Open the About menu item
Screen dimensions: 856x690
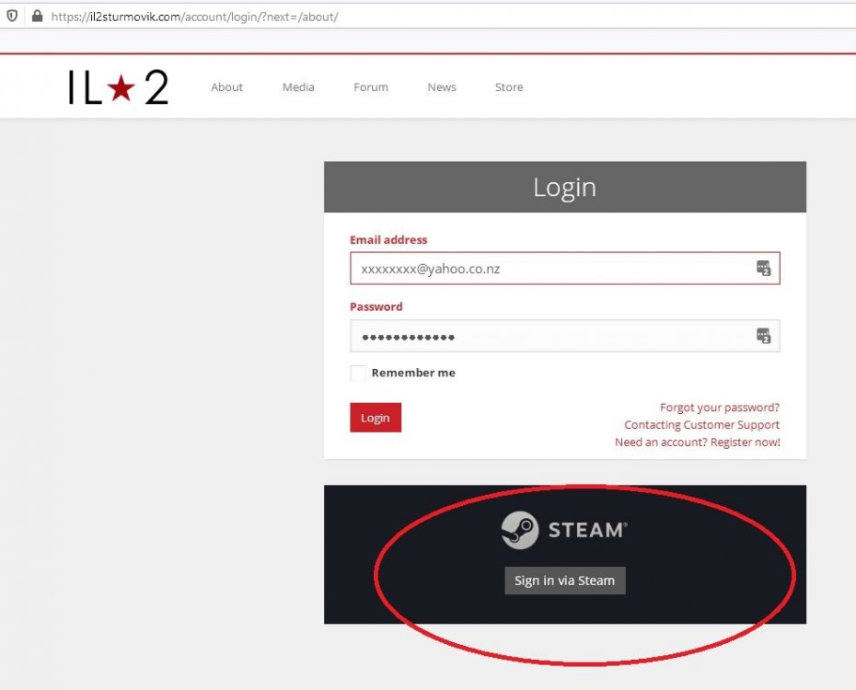coord(226,87)
